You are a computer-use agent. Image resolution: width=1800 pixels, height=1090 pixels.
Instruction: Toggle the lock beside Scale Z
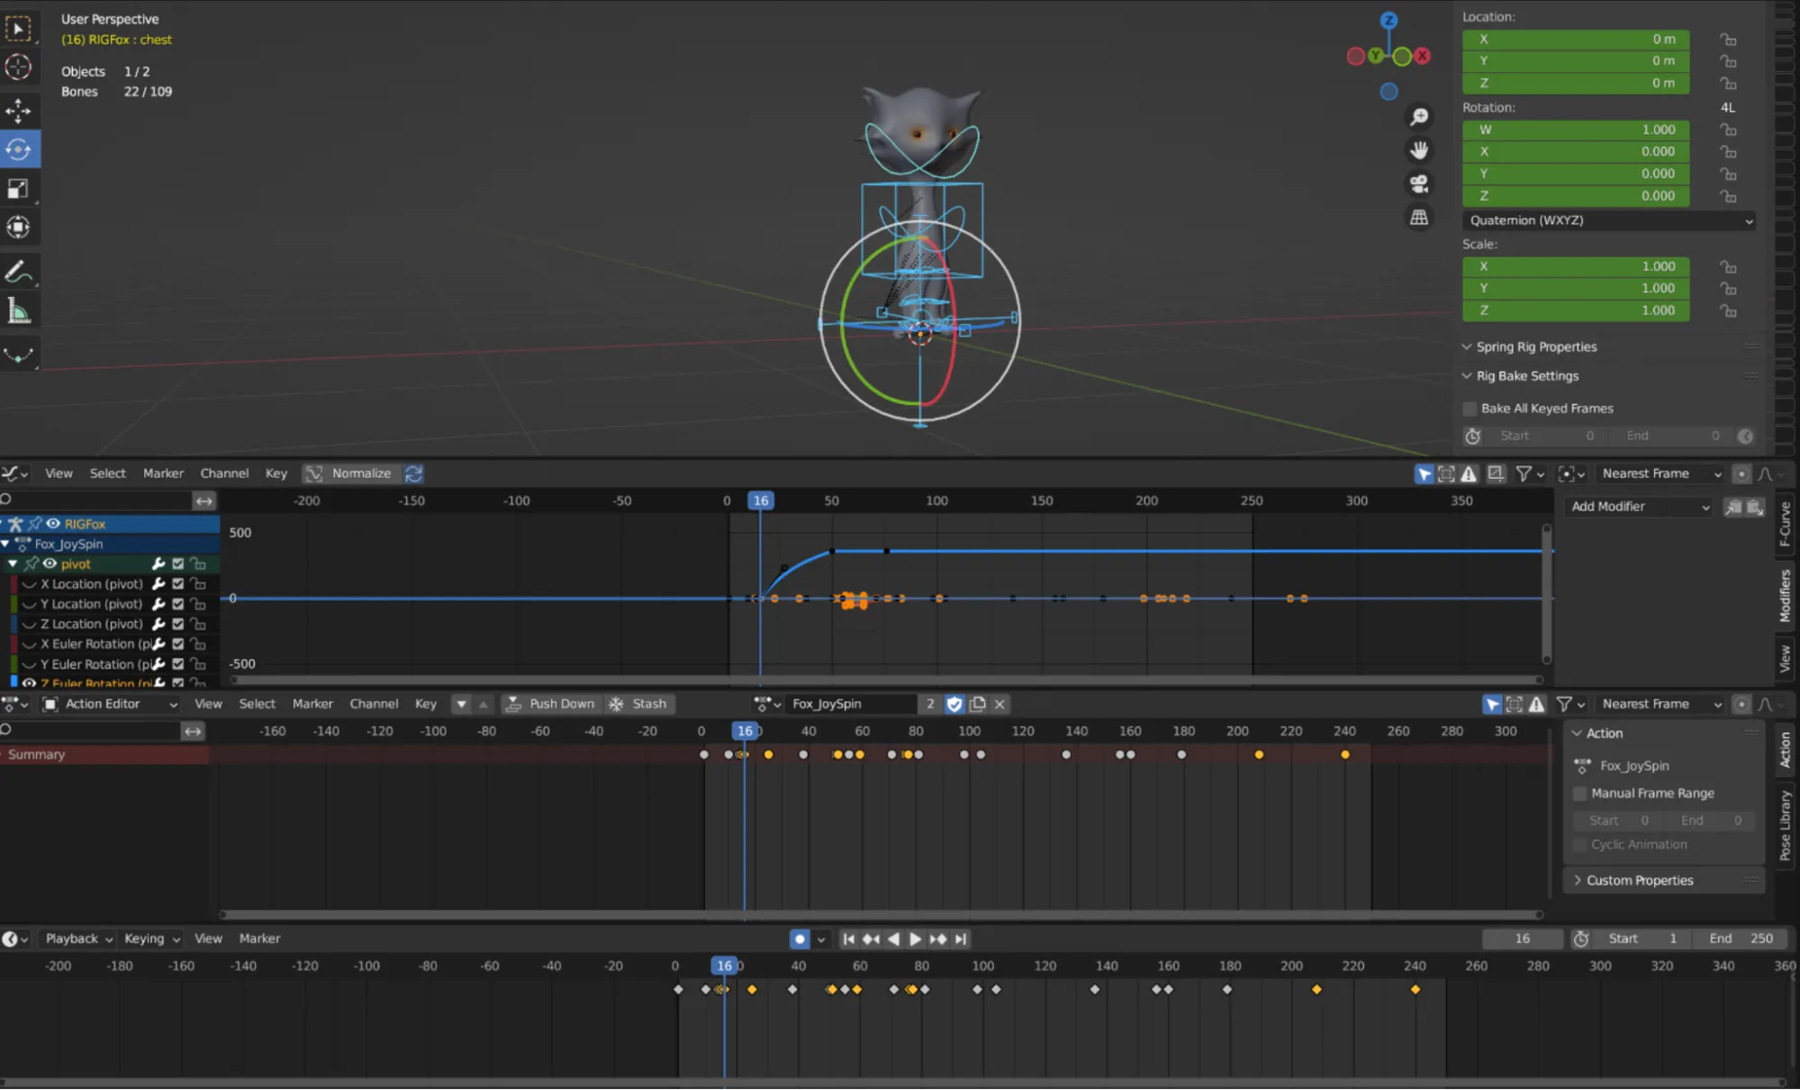point(1728,311)
